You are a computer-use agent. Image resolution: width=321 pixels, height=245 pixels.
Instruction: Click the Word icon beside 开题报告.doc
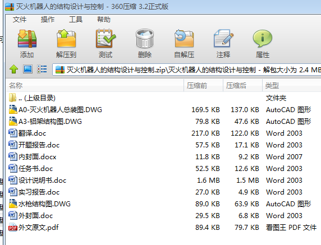point(13,145)
